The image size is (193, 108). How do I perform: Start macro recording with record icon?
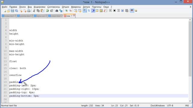pos(110,11)
